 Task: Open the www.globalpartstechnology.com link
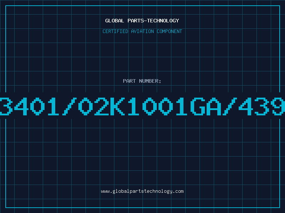[142, 191]
